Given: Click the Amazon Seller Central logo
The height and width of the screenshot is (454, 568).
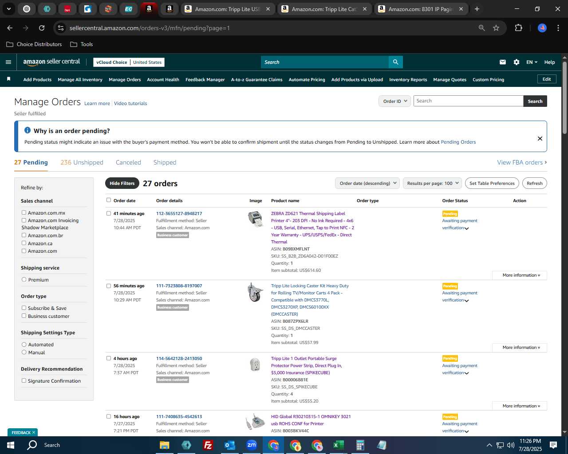Looking at the screenshot, I should point(51,62).
